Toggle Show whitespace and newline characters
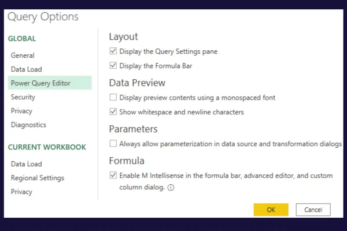The height and width of the screenshot is (231, 347). 113,111
